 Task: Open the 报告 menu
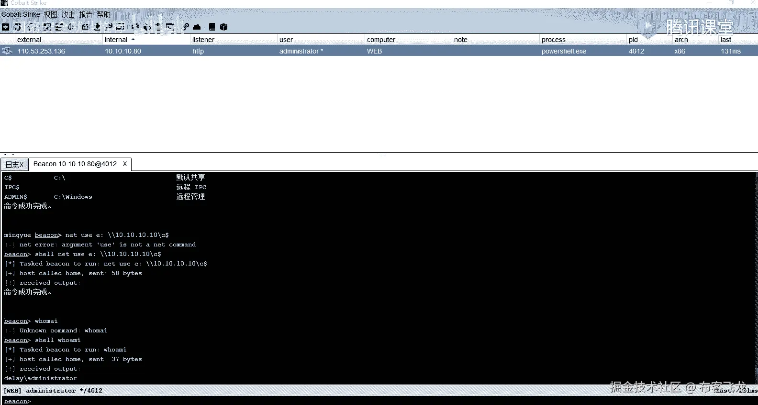click(86, 14)
